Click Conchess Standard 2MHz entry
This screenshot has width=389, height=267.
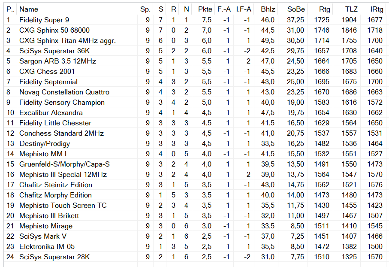(x=61, y=133)
